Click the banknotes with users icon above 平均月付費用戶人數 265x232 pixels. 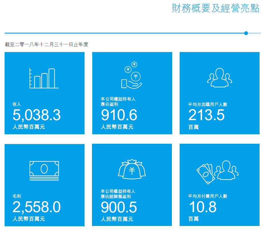(x=217, y=172)
